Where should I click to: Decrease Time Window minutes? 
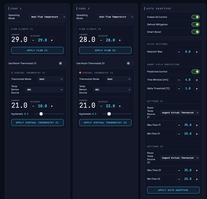click(179, 80)
